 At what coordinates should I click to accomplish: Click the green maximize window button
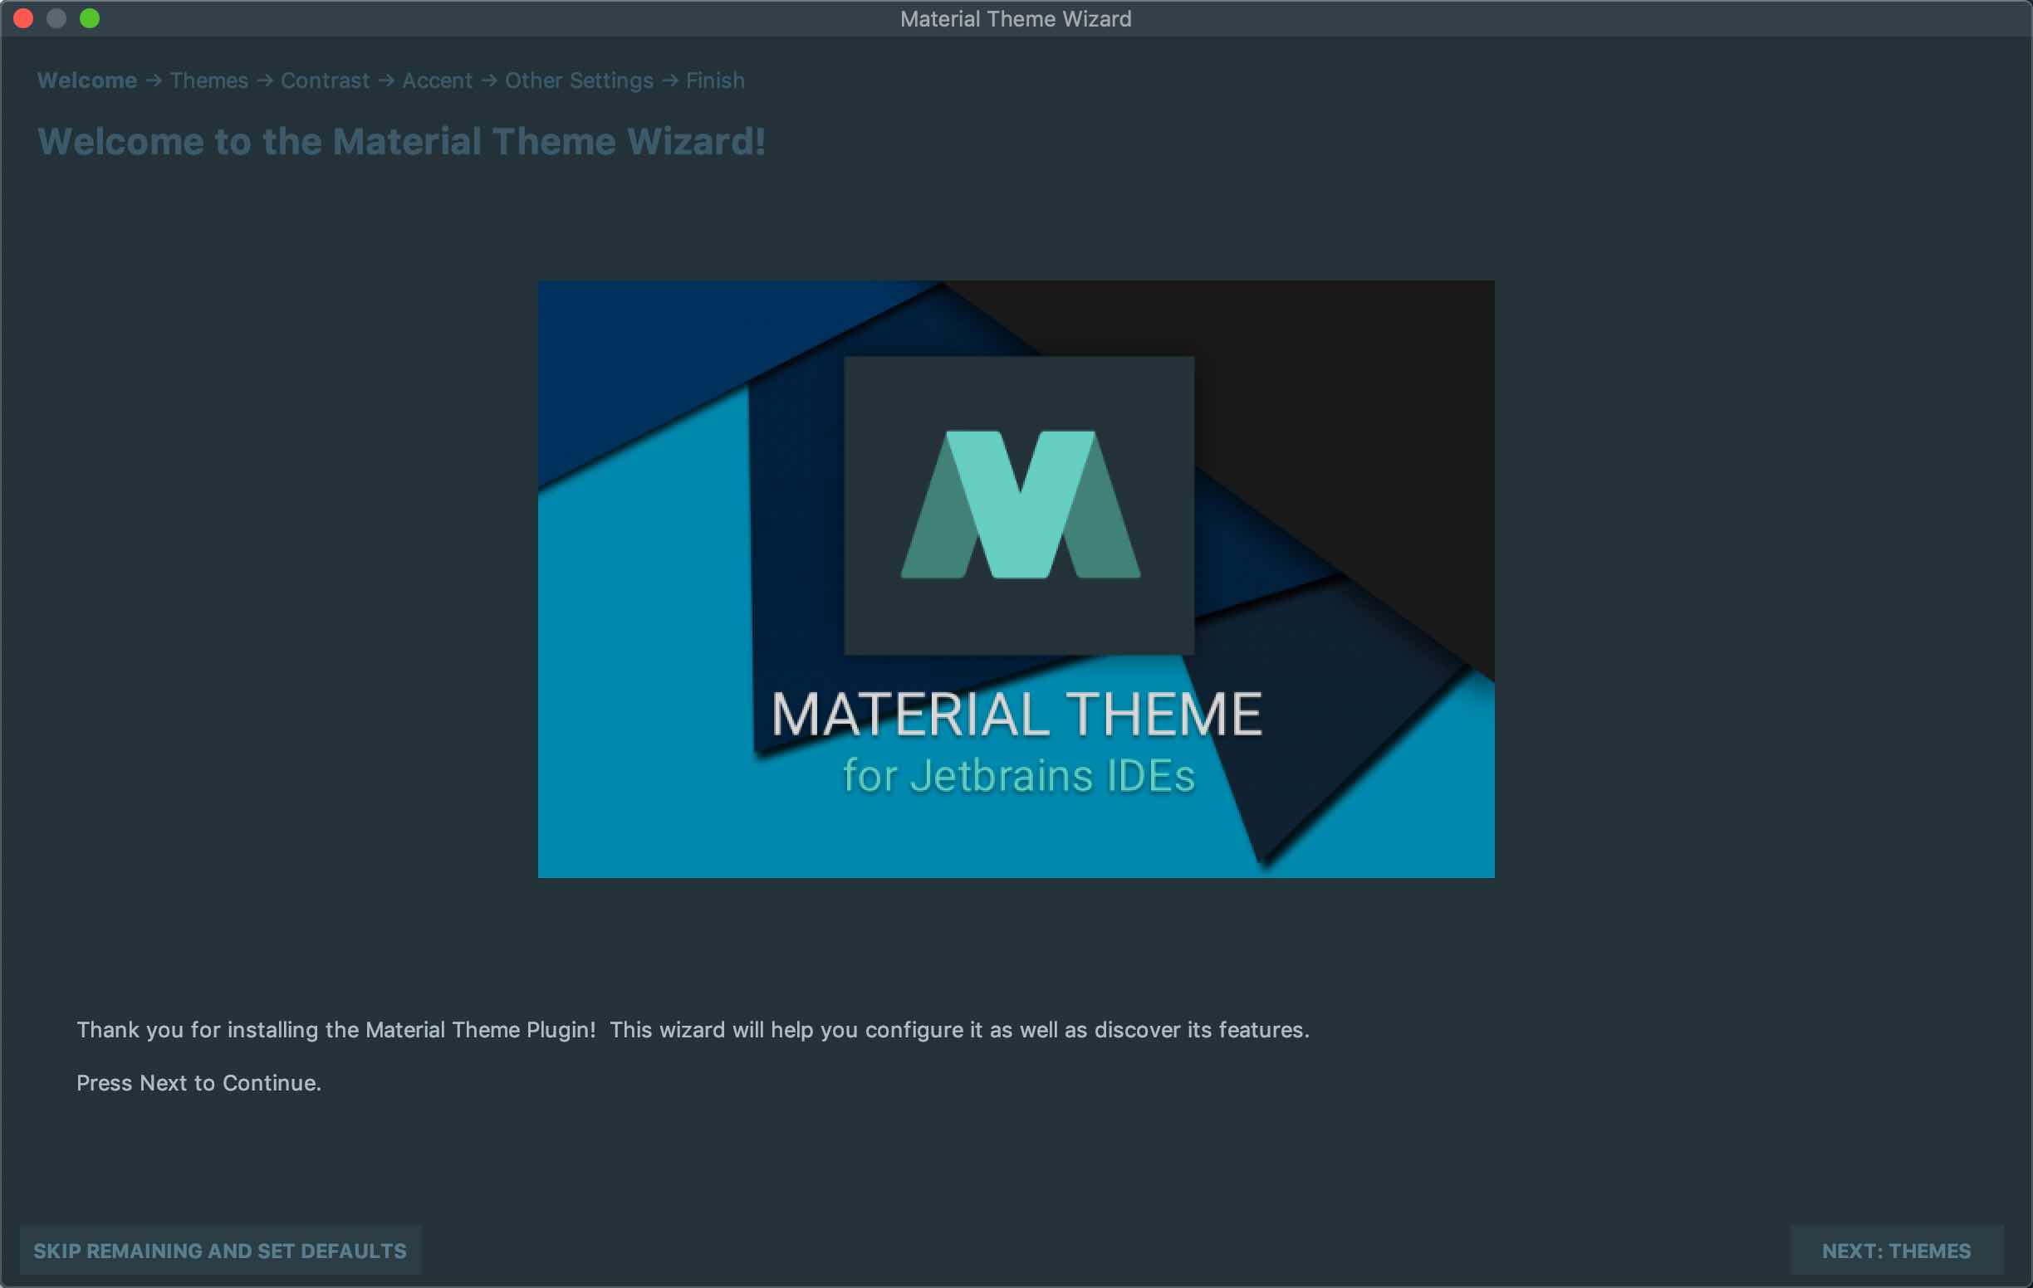click(x=90, y=18)
